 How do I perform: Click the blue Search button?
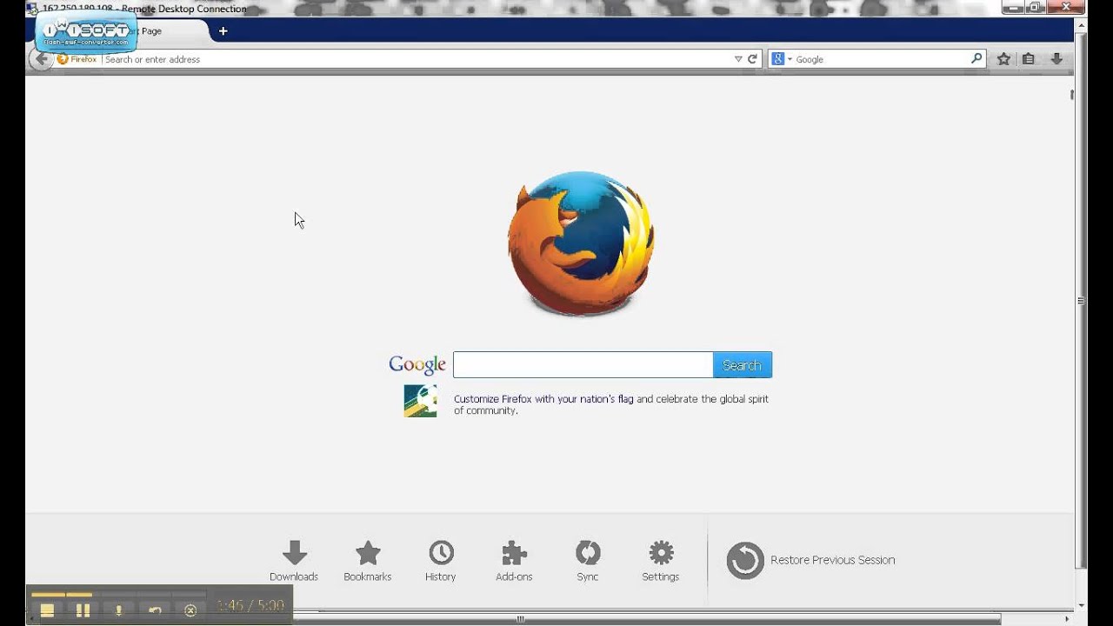click(x=743, y=365)
